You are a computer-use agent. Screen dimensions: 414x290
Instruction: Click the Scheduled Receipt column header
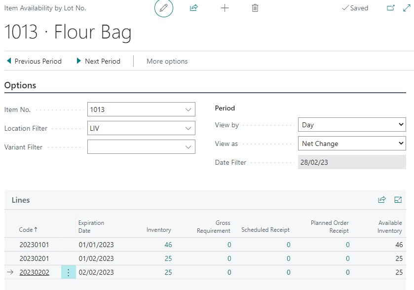coord(265,230)
